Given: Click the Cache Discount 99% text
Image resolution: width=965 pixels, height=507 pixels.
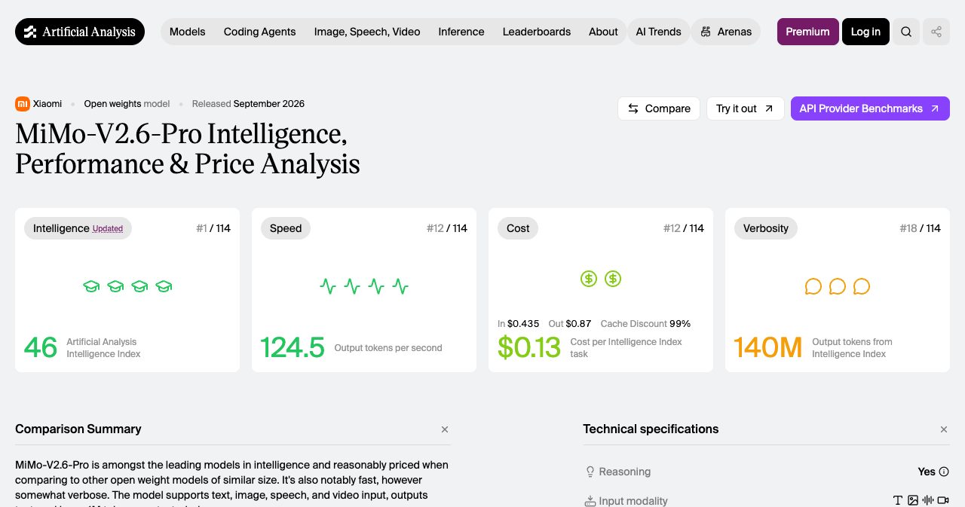Looking at the screenshot, I should [645, 323].
